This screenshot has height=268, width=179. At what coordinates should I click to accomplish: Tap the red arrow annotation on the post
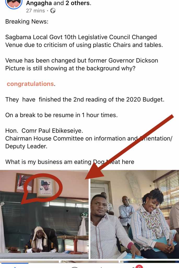click(130, 147)
